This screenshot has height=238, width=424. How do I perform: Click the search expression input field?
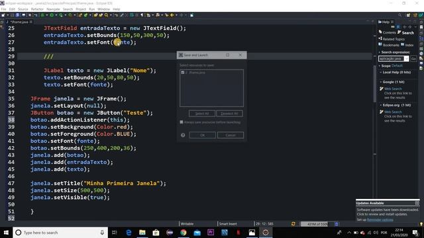coord(392,59)
